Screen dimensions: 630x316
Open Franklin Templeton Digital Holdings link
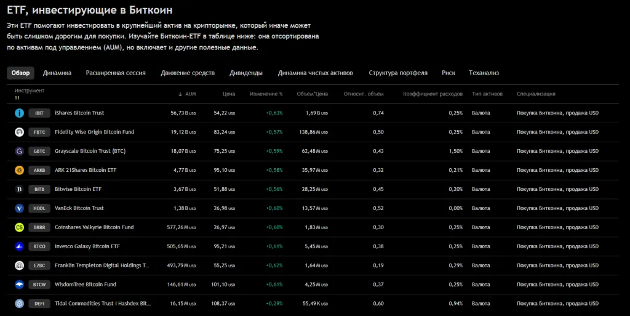coord(102,265)
